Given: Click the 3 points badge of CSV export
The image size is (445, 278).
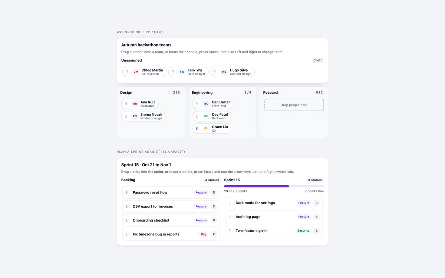Looking at the screenshot, I should tap(213, 206).
